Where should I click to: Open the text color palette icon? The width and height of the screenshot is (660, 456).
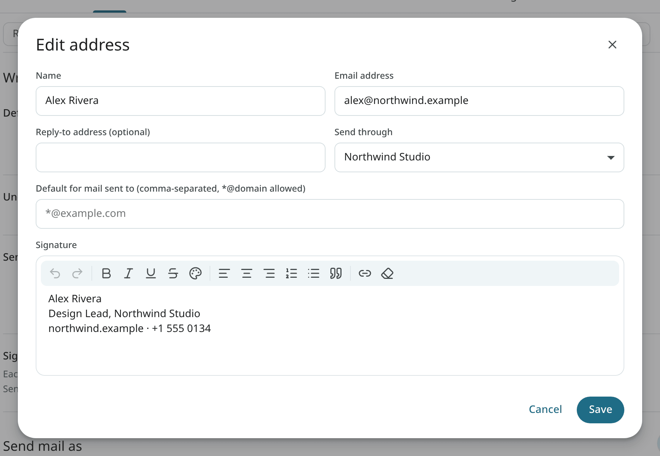(195, 273)
